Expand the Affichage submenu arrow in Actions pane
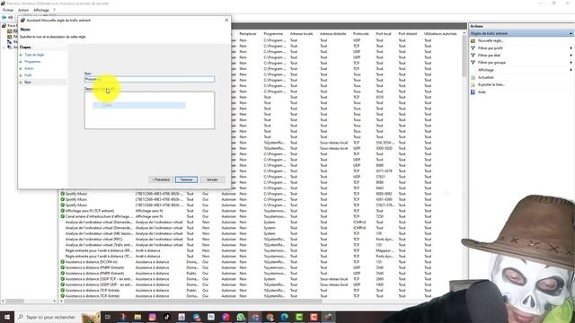 click(571, 70)
